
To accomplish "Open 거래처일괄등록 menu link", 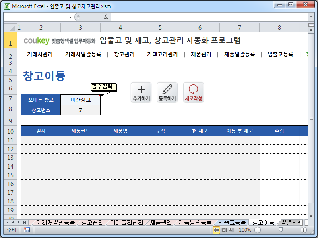I will pyautogui.click(x=83, y=54).
